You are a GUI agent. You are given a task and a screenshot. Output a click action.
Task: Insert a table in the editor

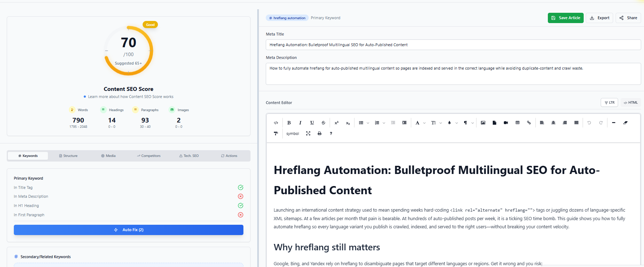tap(517, 123)
